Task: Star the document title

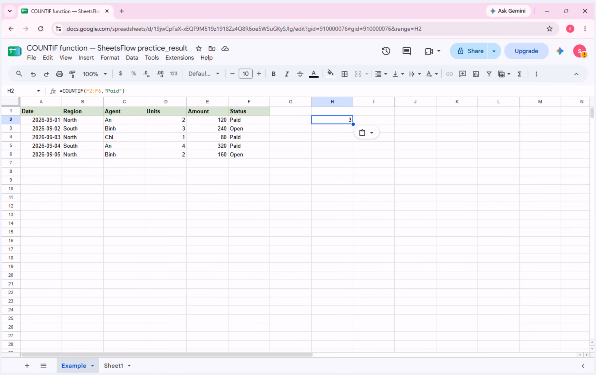Action: (199, 48)
